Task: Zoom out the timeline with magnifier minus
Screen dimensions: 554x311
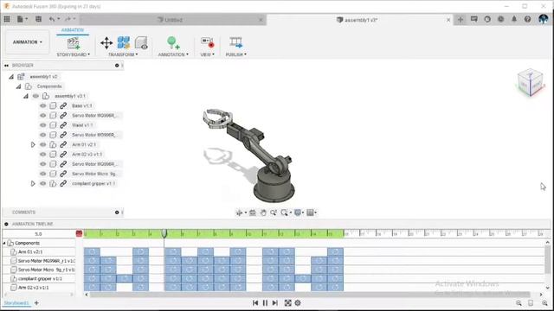Action: coord(519,303)
